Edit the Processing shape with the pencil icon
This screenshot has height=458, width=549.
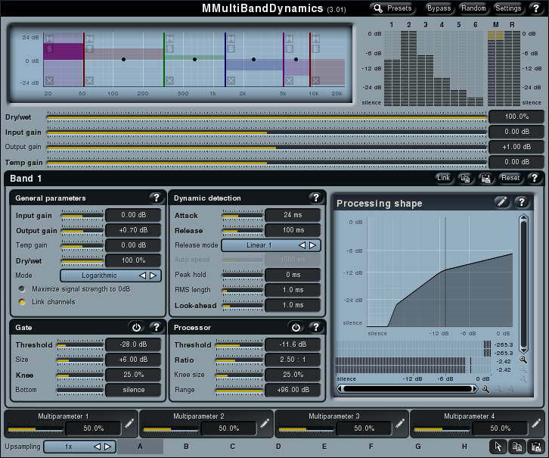click(501, 201)
